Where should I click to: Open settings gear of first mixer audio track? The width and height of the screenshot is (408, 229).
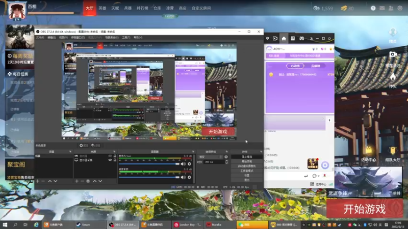(x=189, y=164)
